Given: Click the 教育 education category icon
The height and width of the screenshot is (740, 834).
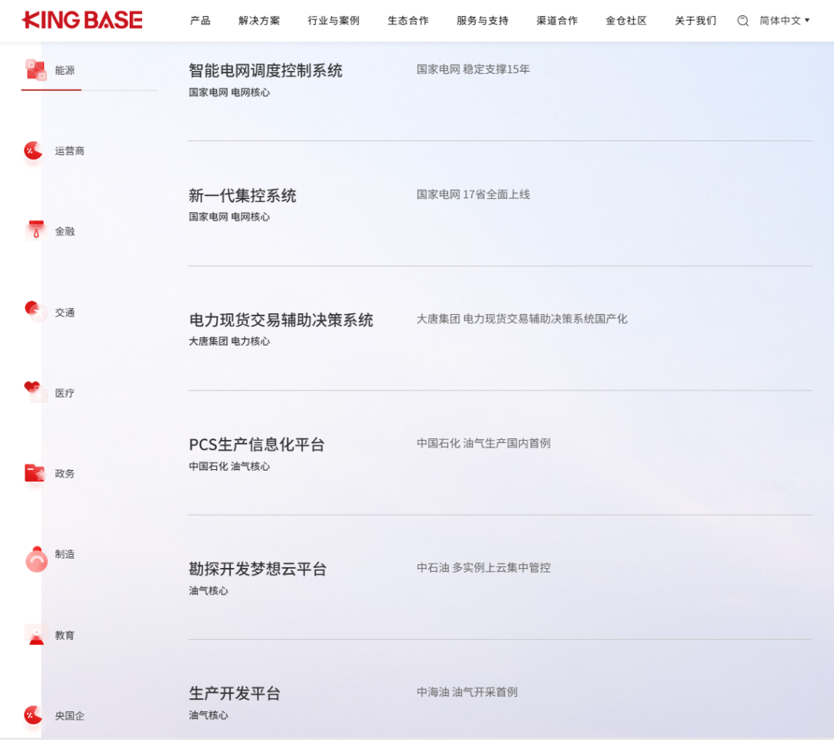Looking at the screenshot, I should tap(36, 635).
